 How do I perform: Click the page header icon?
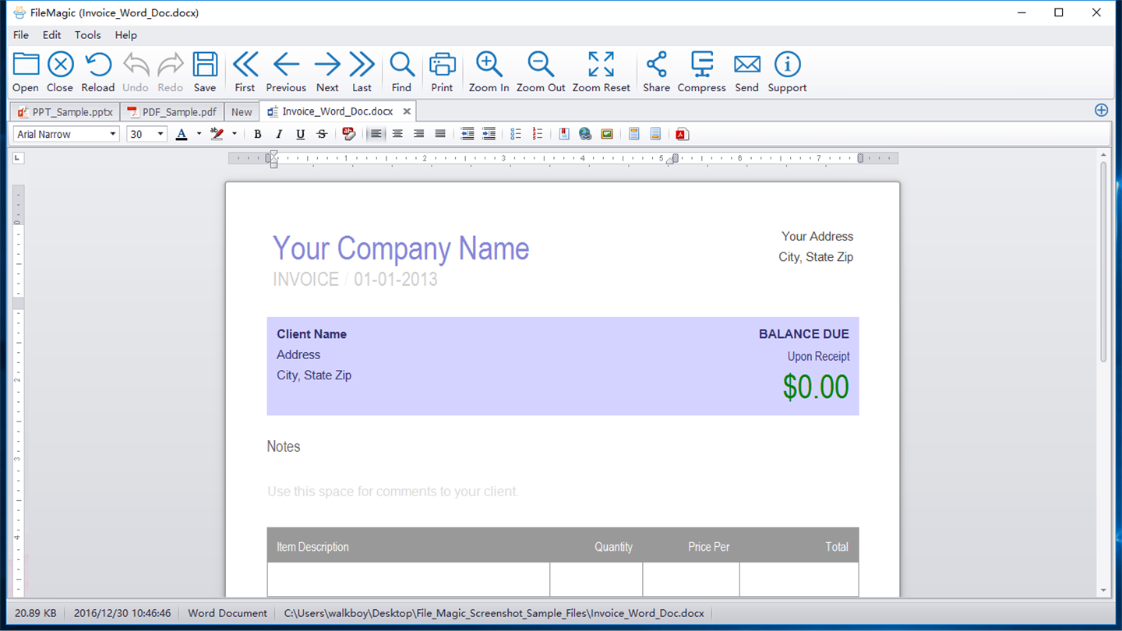[x=634, y=134]
